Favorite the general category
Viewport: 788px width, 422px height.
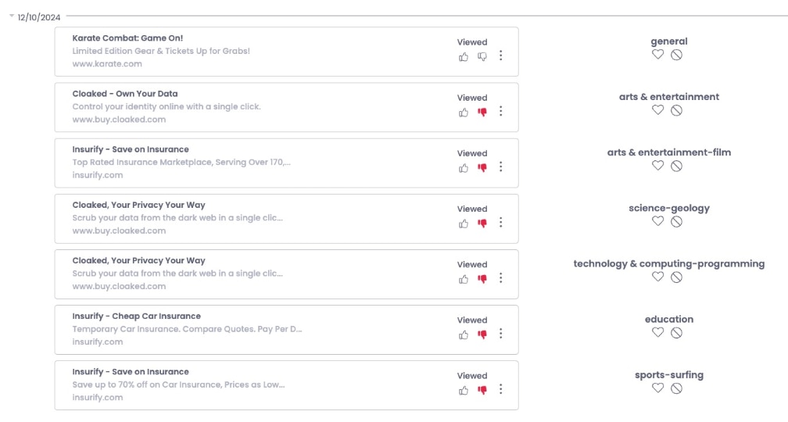[658, 54]
